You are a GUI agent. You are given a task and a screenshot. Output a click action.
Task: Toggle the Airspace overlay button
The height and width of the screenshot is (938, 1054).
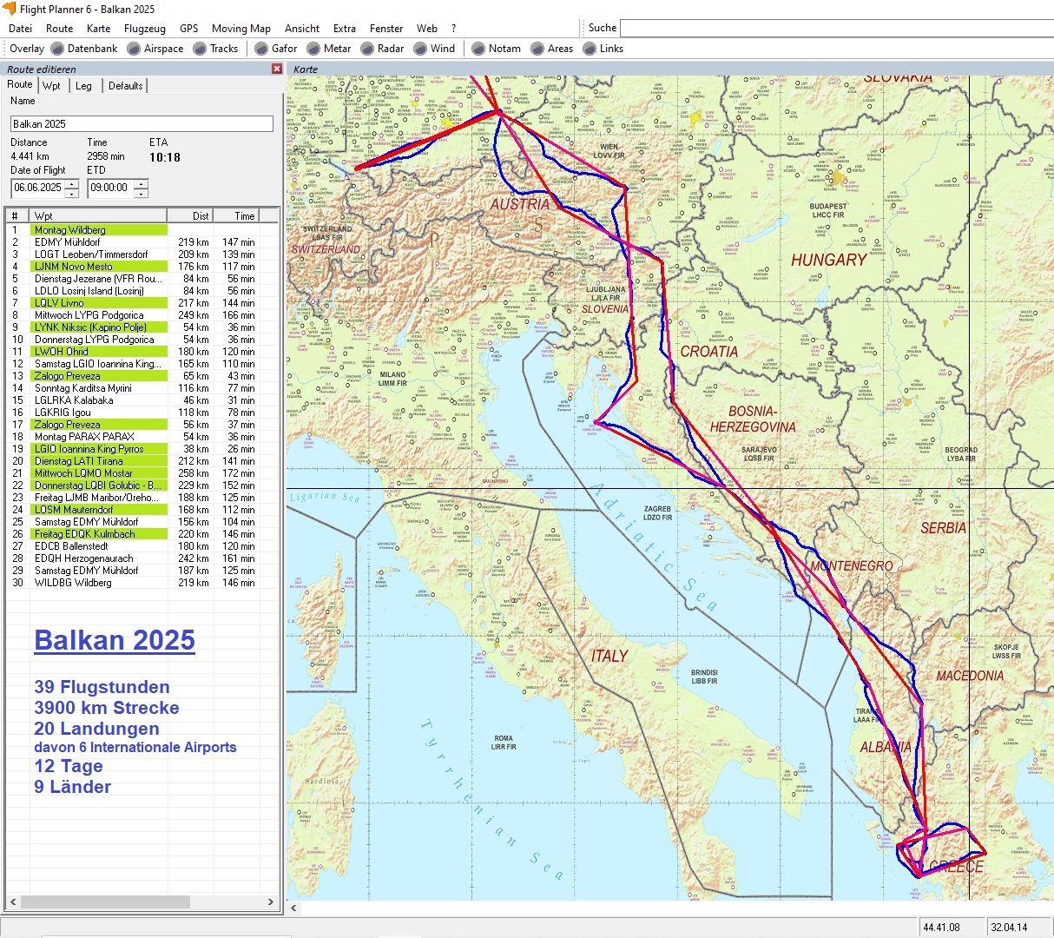(x=134, y=49)
